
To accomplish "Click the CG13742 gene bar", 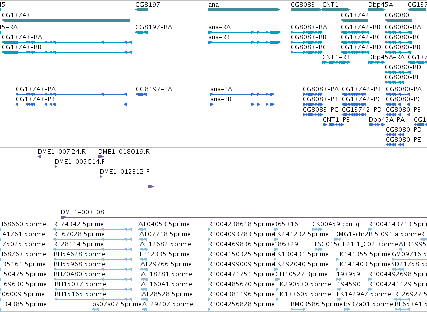I will [x=355, y=20].
